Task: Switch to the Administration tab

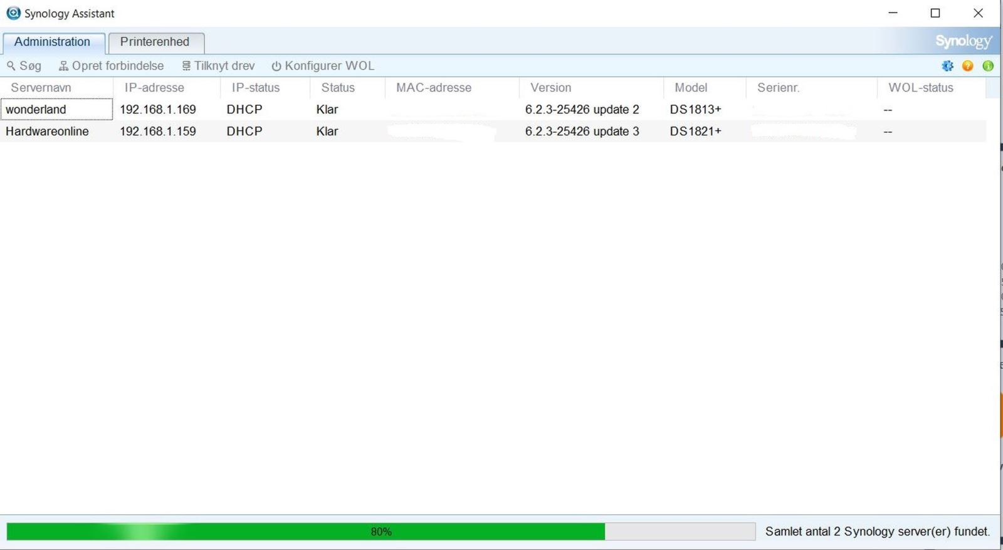Action: pos(53,42)
